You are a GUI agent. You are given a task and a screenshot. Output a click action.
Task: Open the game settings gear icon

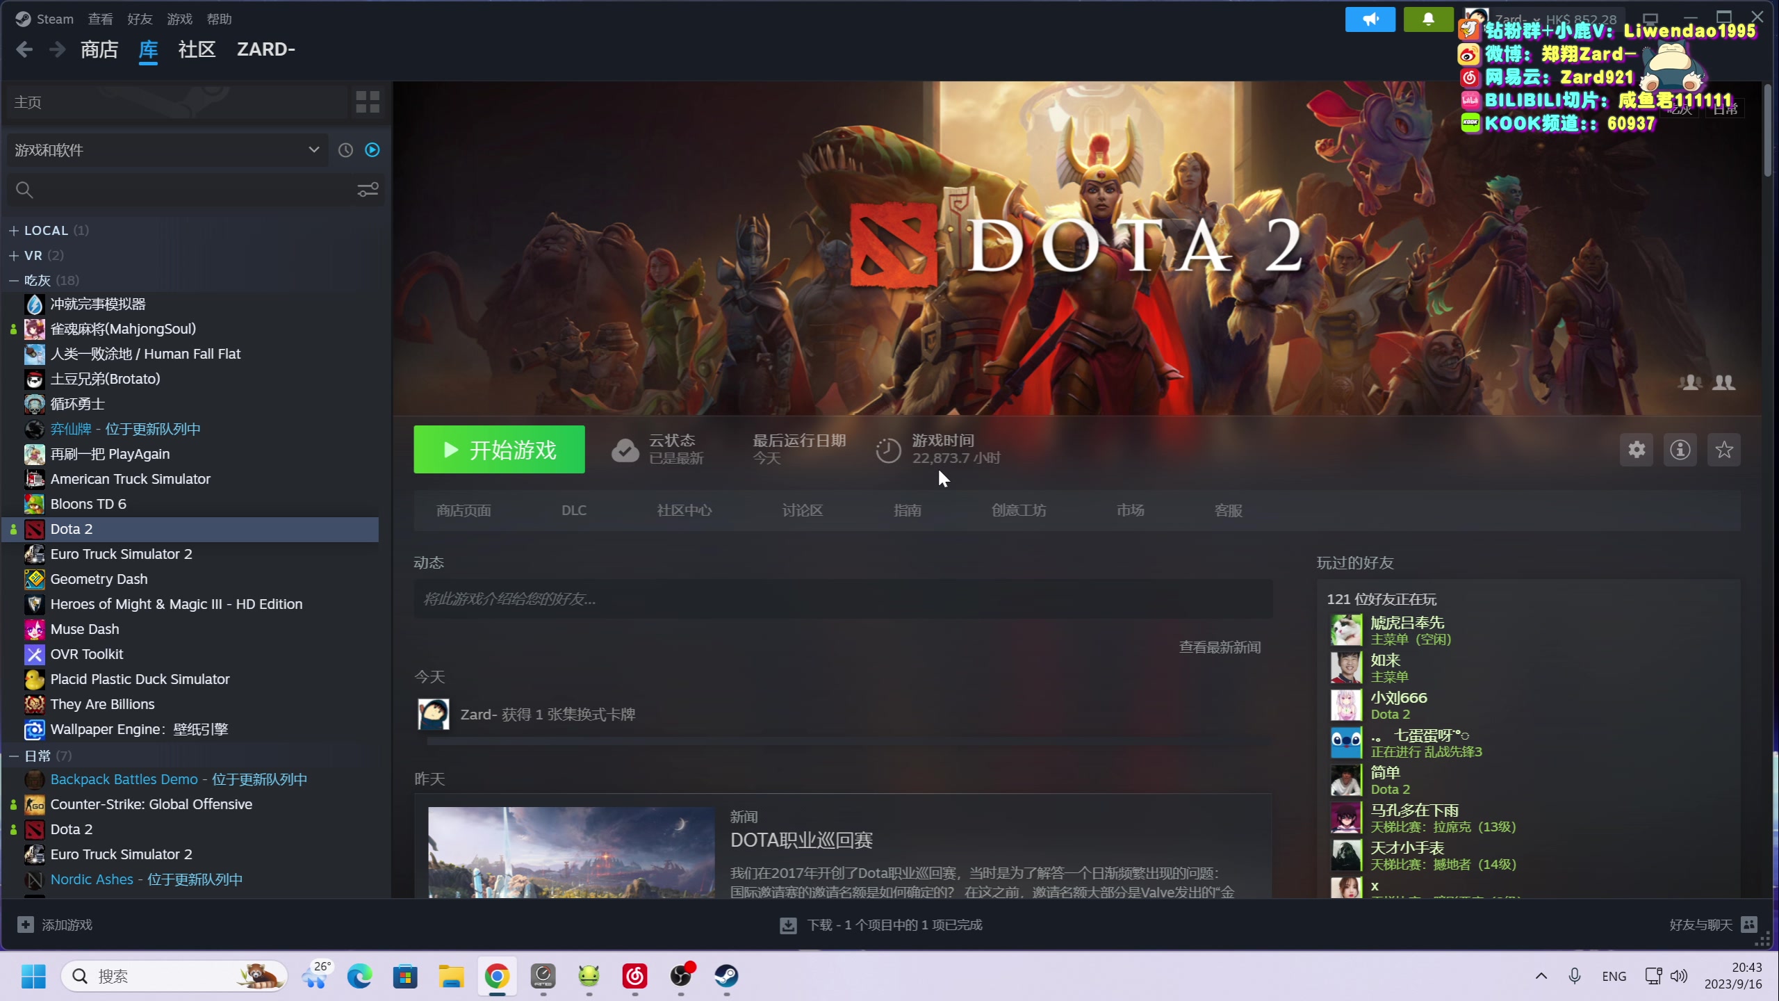[x=1637, y=450]
